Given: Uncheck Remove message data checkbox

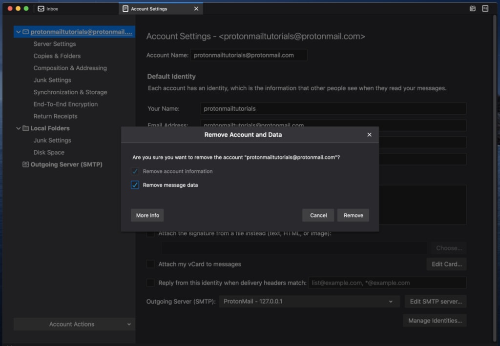Looking at the screenshot, I should (135, 185).
